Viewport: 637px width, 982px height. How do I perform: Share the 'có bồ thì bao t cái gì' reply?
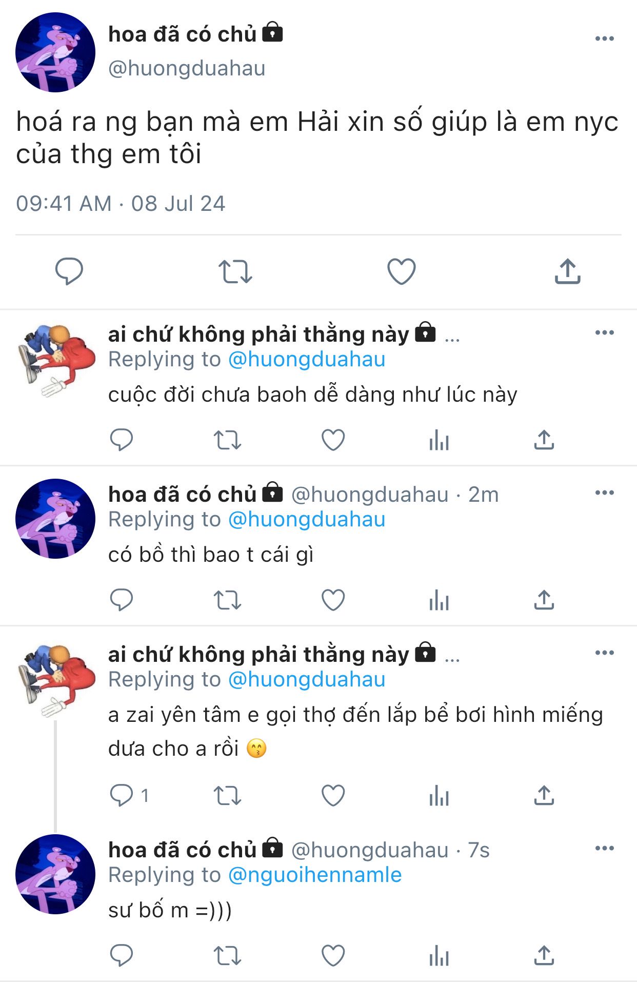click(544, 599)
